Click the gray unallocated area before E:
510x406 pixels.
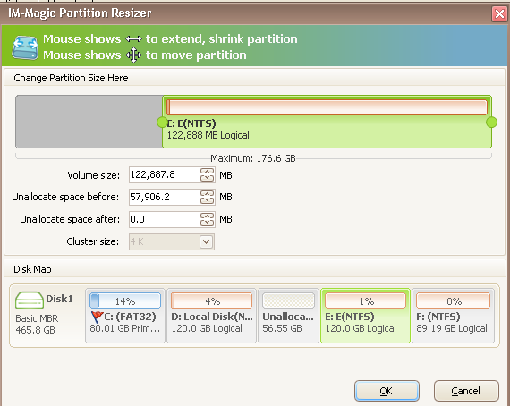click(x=89, y=122)
